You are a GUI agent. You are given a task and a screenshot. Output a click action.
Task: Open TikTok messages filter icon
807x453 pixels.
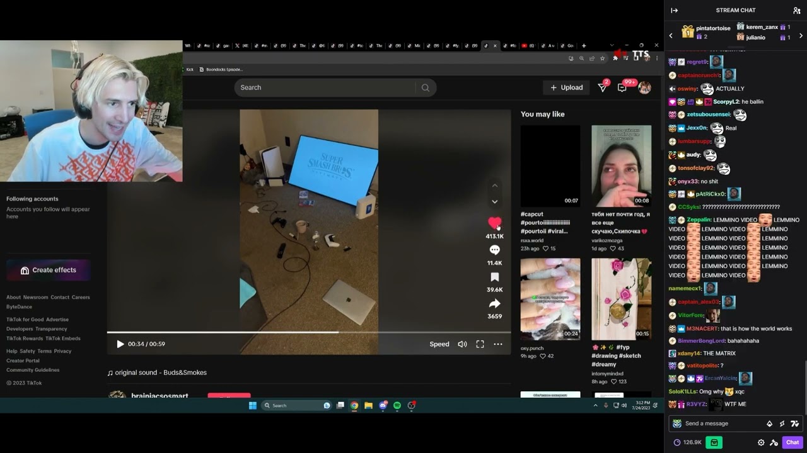click(x=602, y=87)
